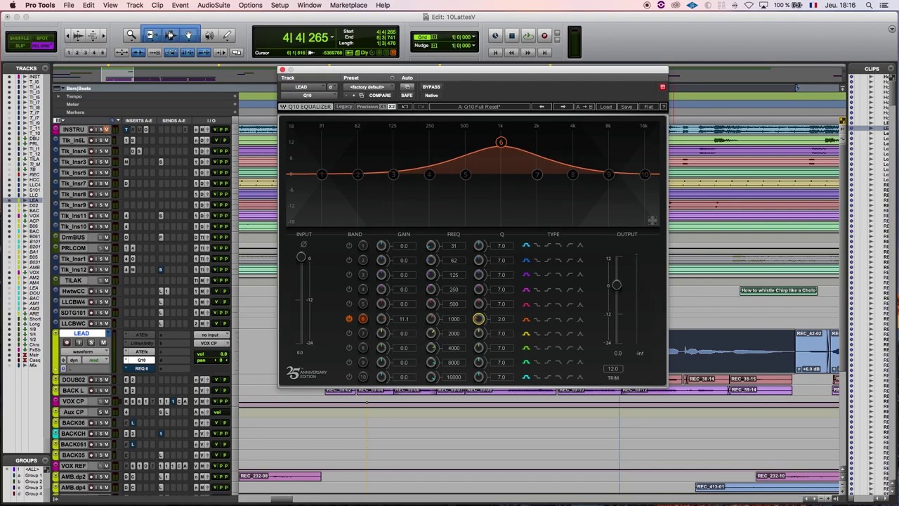Open the Groups list menu
The image size is (899, 506).
45,460
